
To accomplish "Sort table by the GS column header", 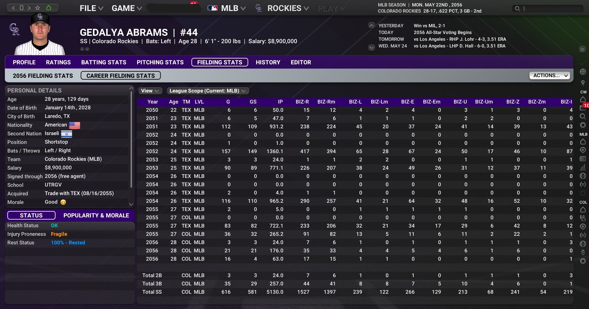I will pyautogui.click(x=253, y=102).
